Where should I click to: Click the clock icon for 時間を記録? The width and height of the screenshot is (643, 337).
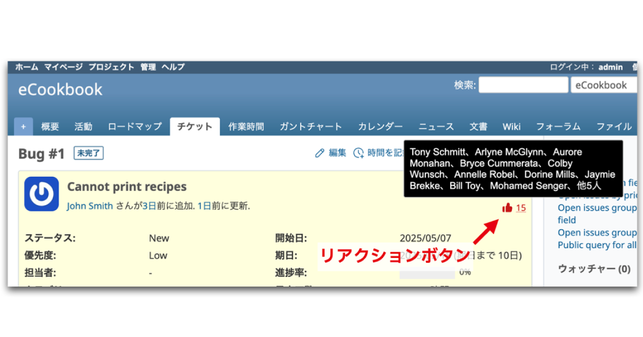pos(358,153)
